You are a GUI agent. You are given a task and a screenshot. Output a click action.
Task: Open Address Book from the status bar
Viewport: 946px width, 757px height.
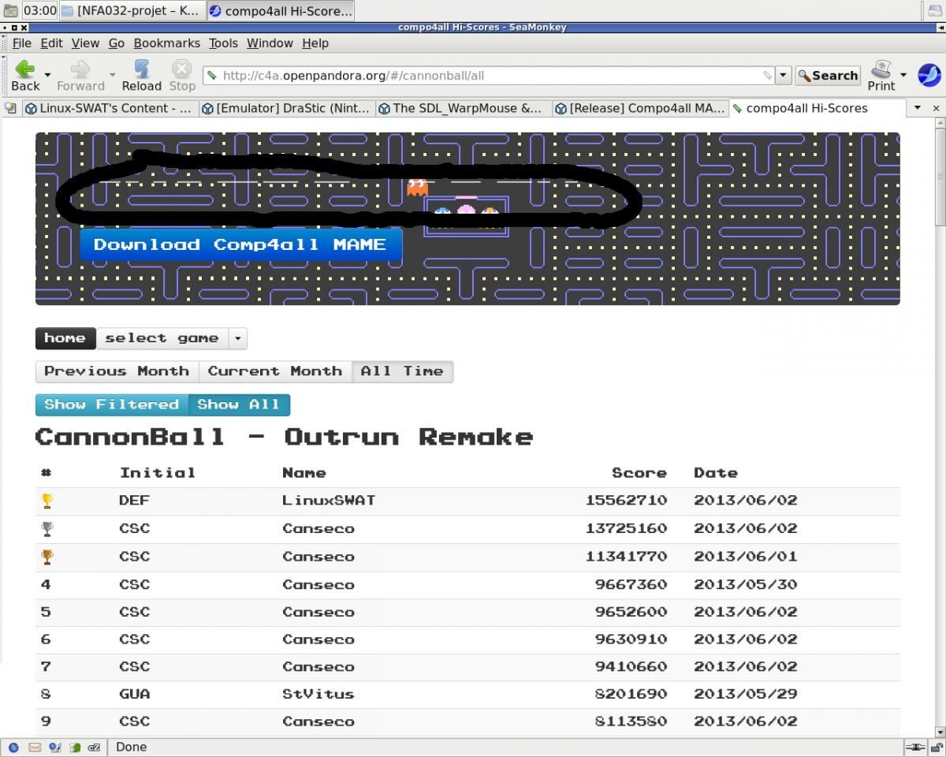(x=75, y=747)
